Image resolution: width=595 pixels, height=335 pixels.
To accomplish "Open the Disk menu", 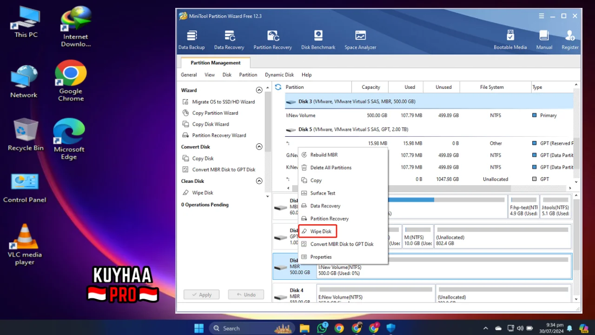I will (227, 74).
